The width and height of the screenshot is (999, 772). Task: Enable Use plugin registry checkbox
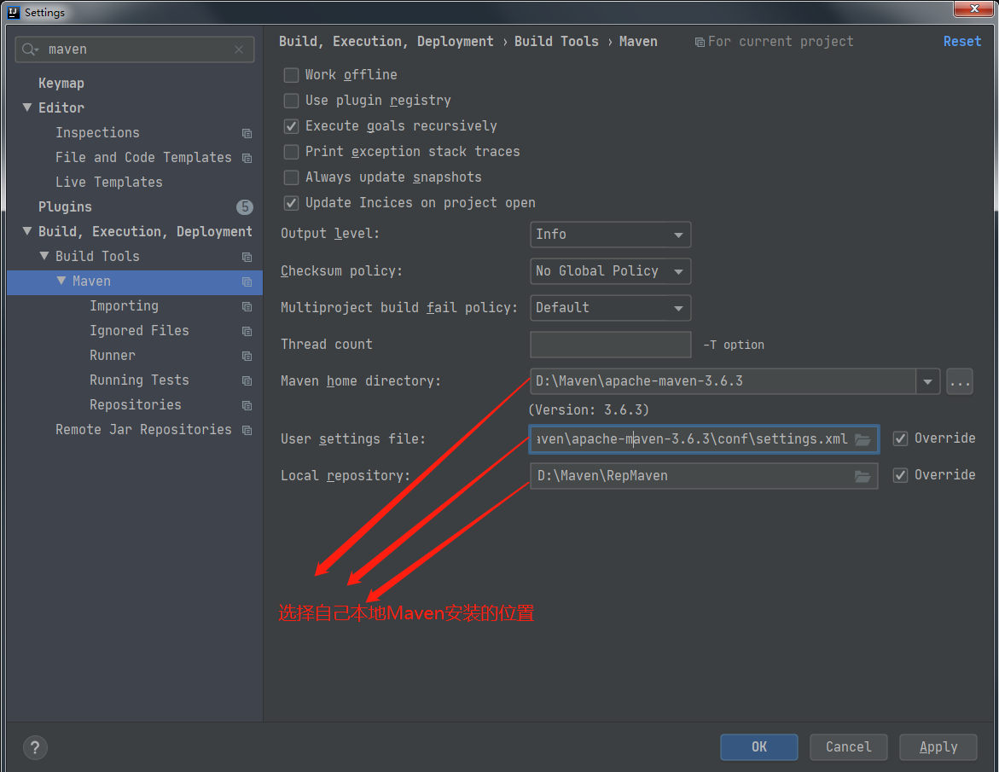[291, 101]
